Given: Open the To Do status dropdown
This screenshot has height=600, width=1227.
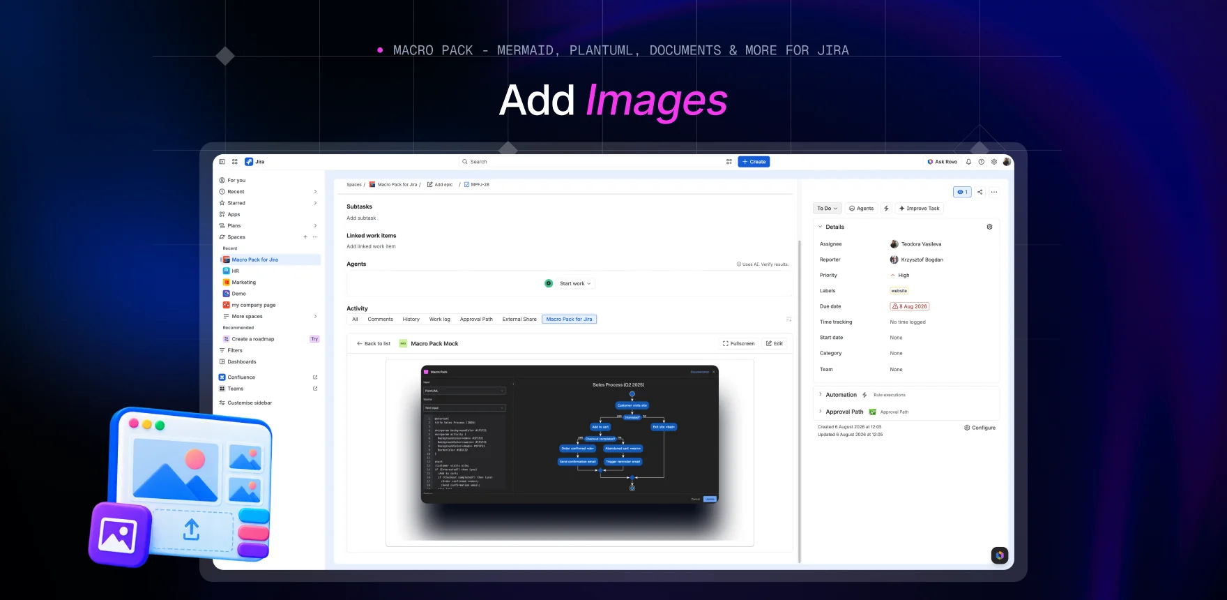Looking at the screenshot, I should (828, 209).
